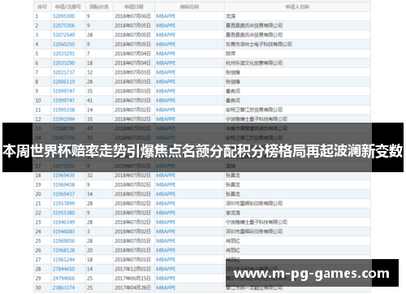The width and height of the screenshot is (406, 294).
Task: Open application number 31991994
Action: point(63,119)
